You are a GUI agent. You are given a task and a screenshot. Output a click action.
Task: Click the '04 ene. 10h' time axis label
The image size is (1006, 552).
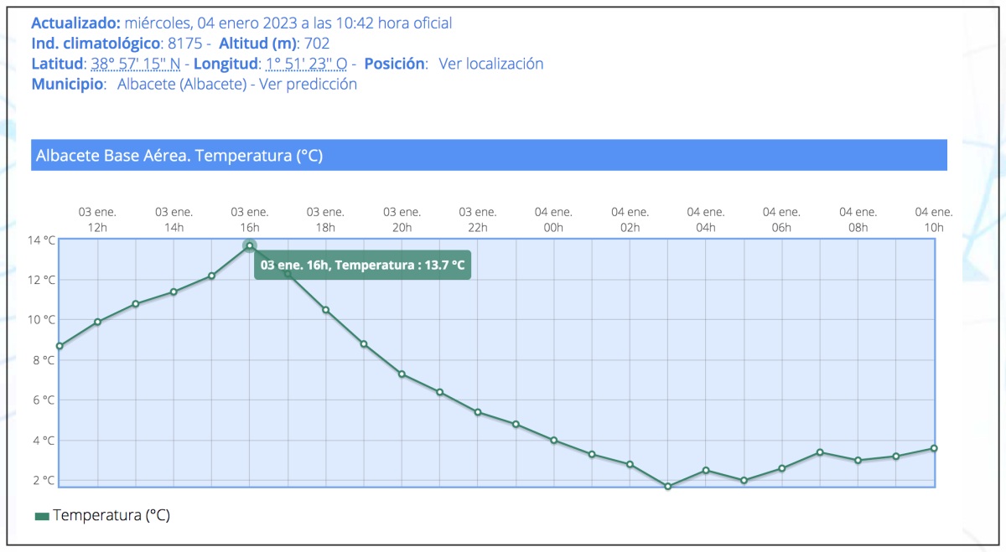(934, 219)
